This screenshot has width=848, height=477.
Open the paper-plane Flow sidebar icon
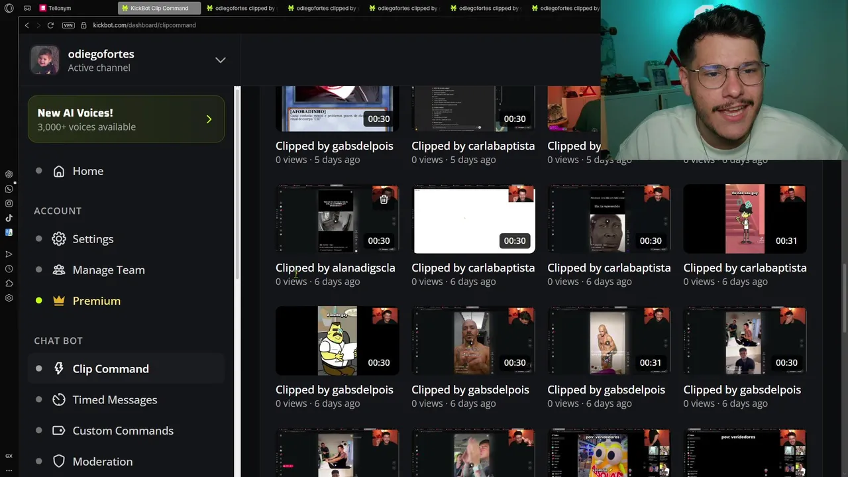pos(9,254)
